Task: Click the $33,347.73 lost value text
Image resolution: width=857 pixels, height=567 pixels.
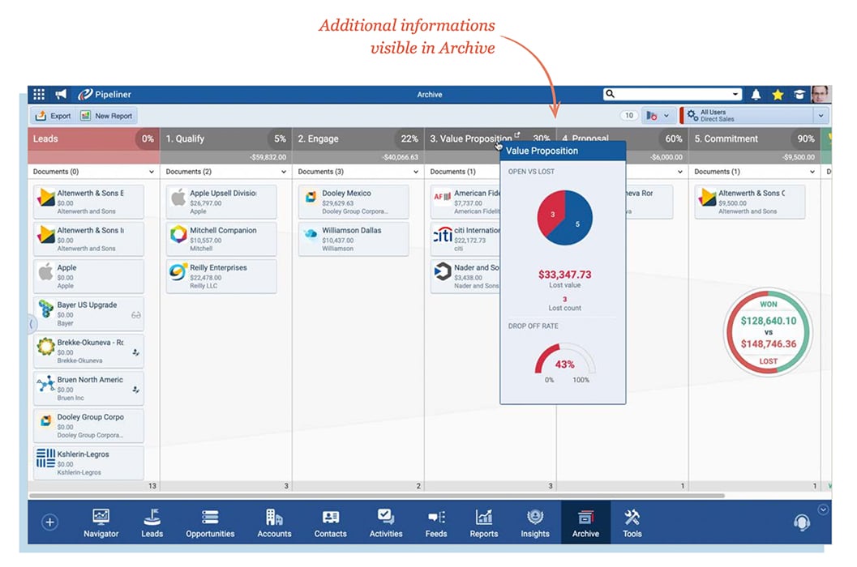Action: click(564, 275)
